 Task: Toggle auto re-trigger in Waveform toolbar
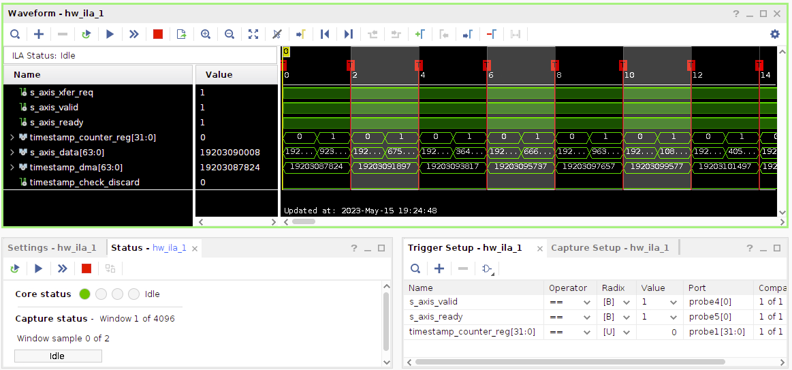click(x=86, y=34)
